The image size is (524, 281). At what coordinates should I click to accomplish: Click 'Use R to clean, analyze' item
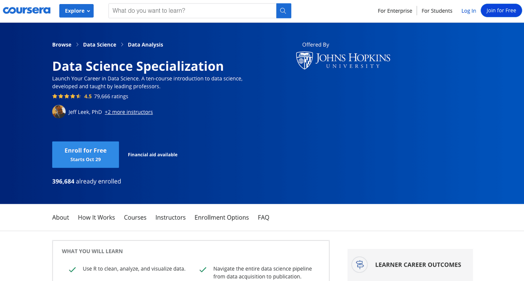click(x=134, y=269)
